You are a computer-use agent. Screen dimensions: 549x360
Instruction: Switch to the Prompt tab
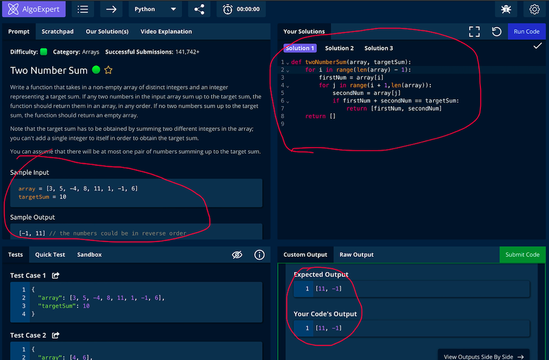(x=19, y=31)
